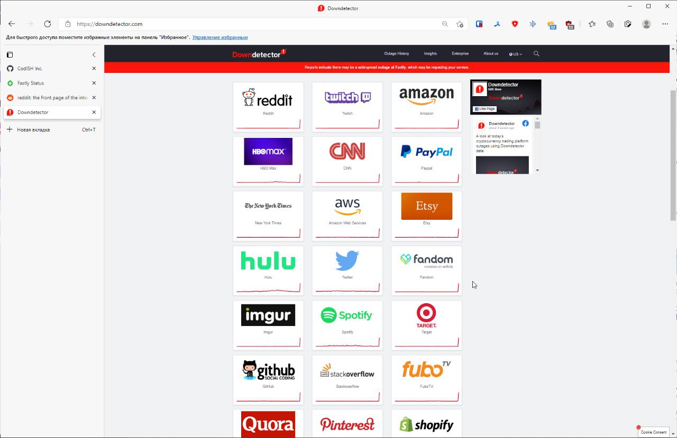677x438 pixels.
Task: Close the Downdetector tab
Action: (94, 112)
